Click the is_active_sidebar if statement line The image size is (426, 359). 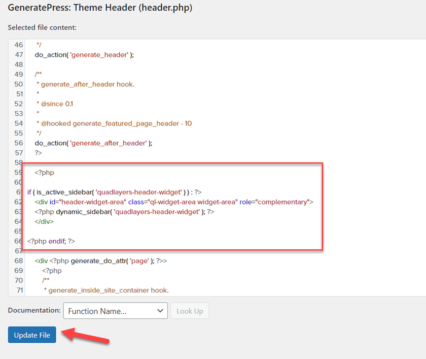(115, 192)
